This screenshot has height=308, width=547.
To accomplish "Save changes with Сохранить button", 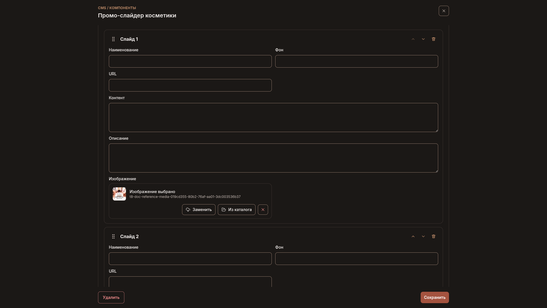I will [x=435, y=297].
